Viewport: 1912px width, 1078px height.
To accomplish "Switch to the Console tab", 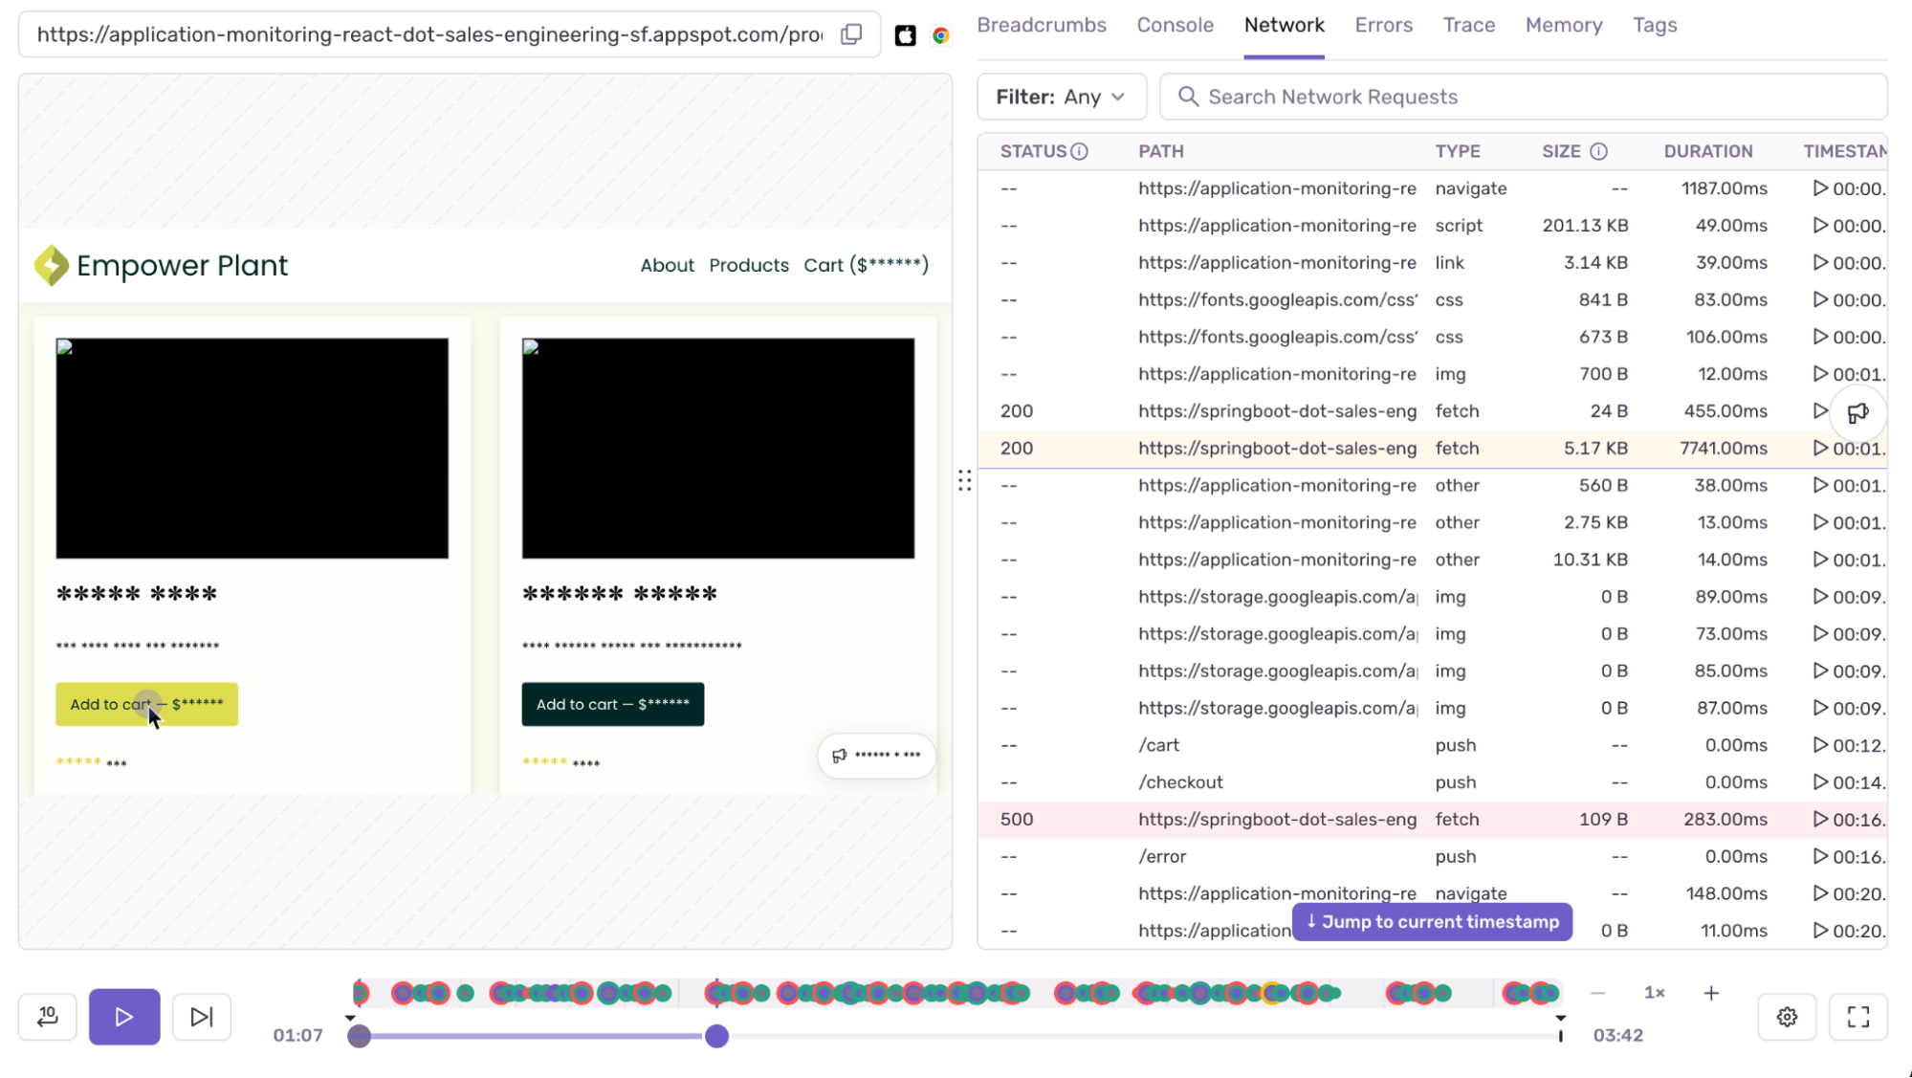I will pos(1175,25).
